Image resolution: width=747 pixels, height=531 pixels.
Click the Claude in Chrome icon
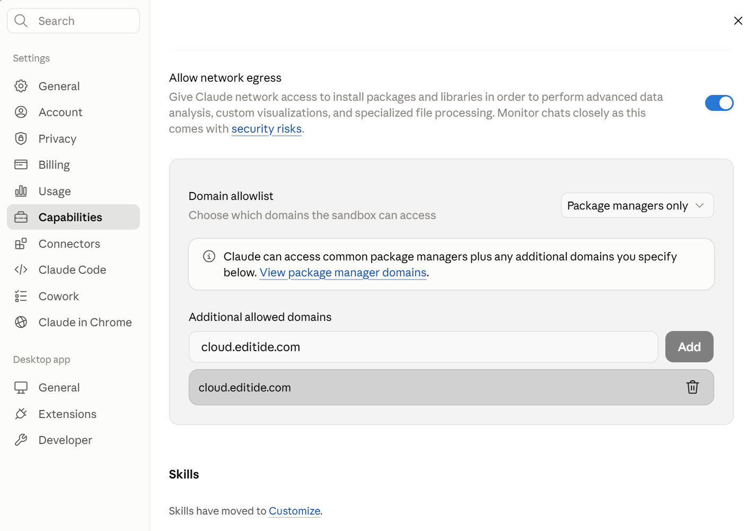pyautogui.click(x=21, y=322)
